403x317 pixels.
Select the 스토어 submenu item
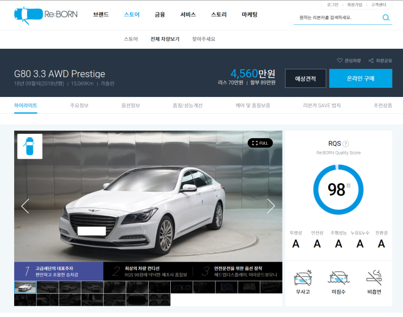(x=131, y=39)
